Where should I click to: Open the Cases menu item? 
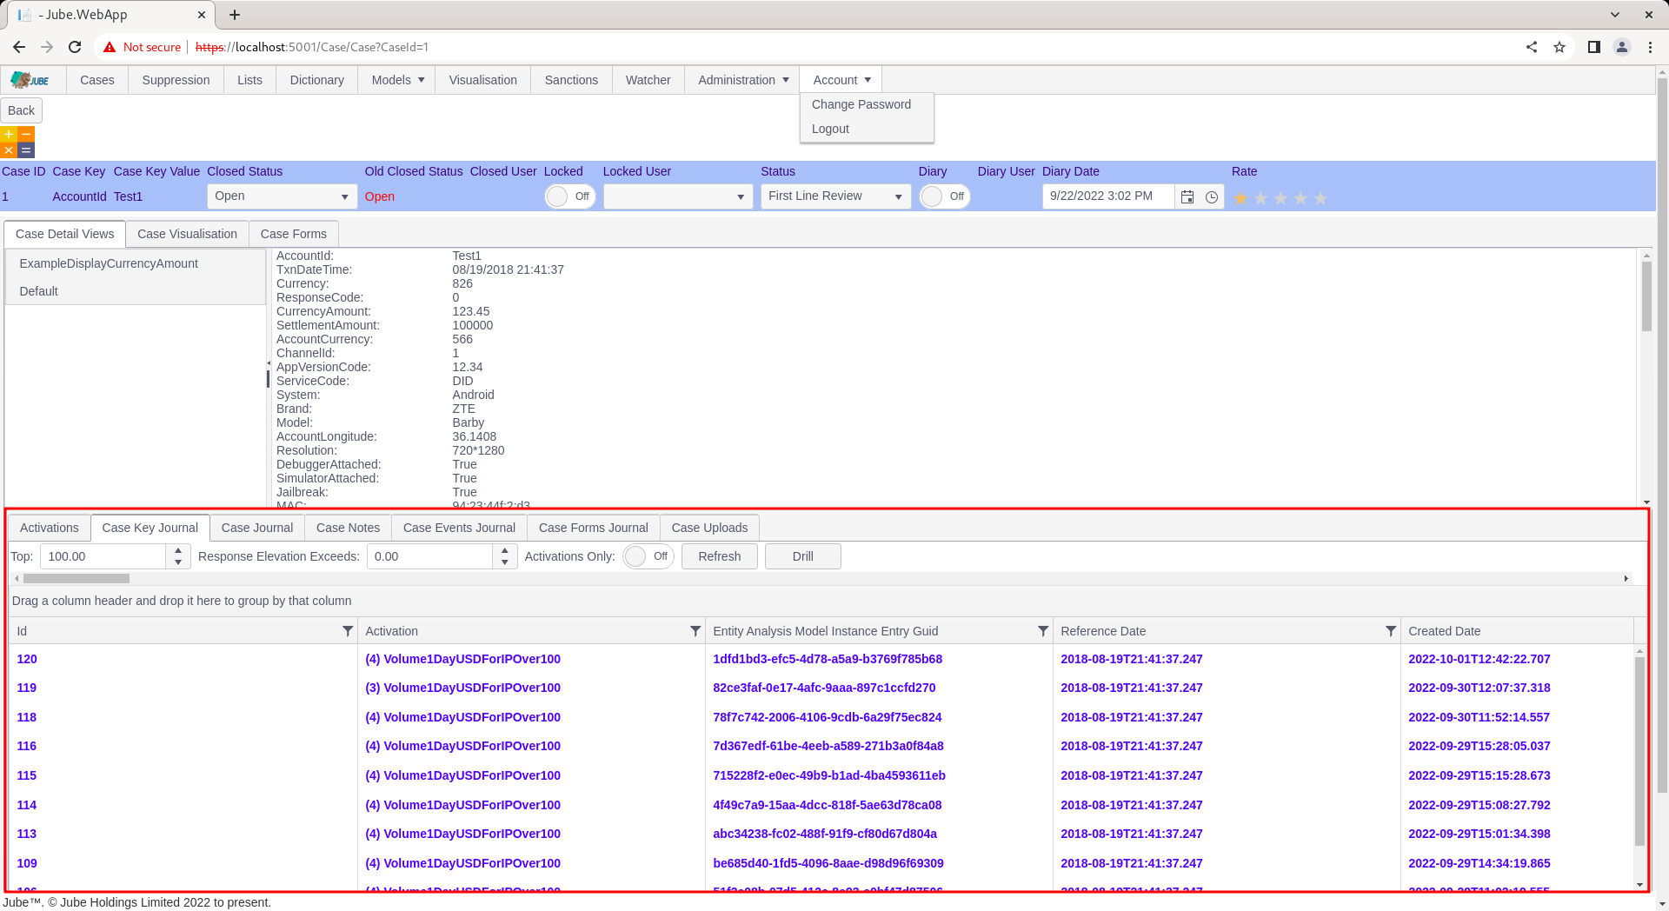(x=97, y=80)
